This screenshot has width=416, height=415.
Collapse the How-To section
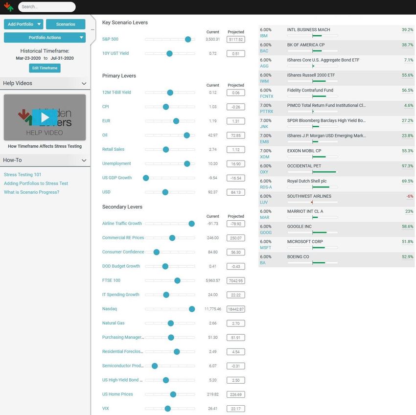[x=84, y=160]
